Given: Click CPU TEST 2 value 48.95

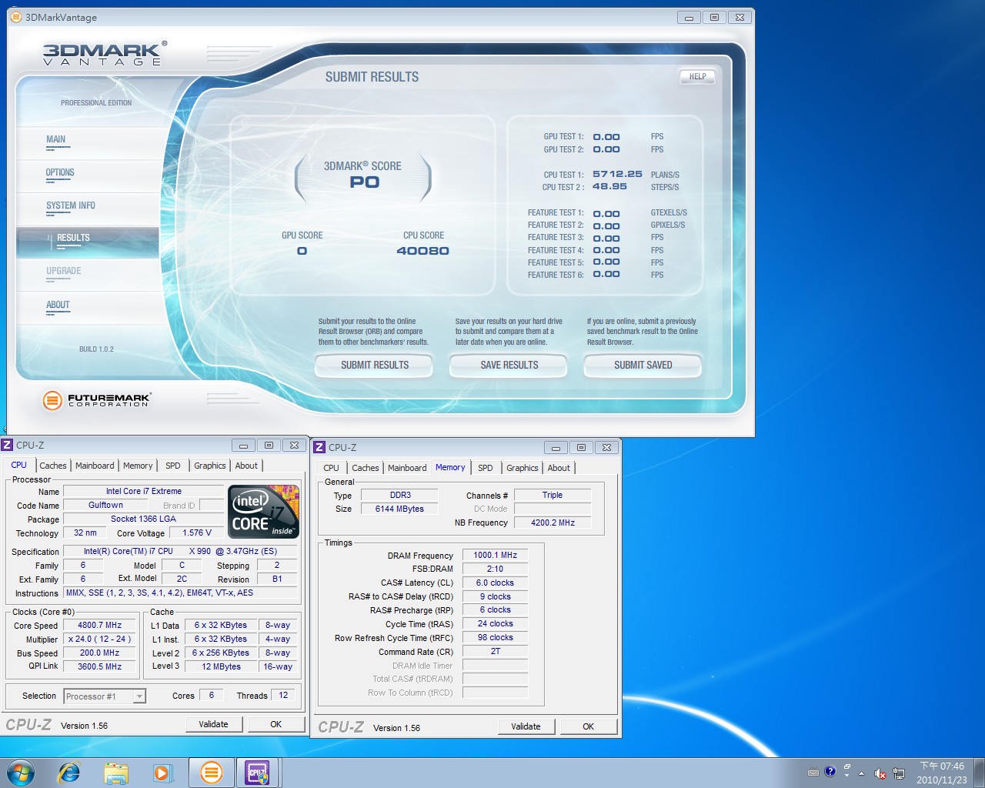Looking at the screenshot, I should point(609,186).
